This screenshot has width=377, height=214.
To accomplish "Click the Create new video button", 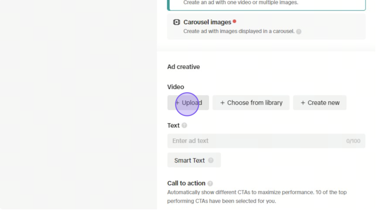I will (x=320, y=103).
